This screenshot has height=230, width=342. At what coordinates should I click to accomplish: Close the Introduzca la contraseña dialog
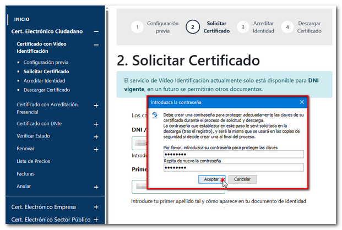click(x=302, y=102)
